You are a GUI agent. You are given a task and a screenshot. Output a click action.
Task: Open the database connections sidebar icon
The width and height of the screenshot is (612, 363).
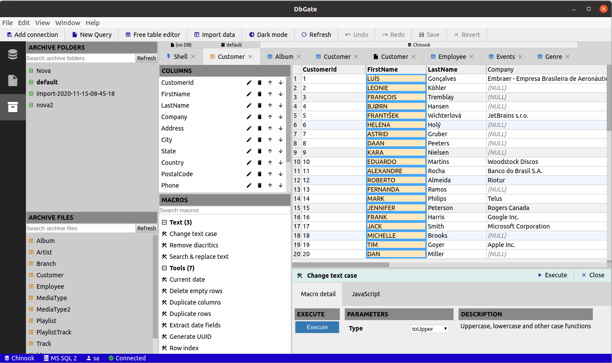point(13,54)
